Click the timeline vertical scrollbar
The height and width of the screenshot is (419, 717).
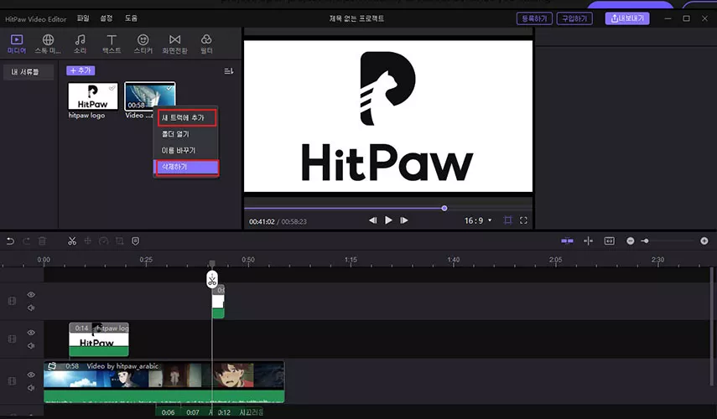click(x=711, y=327)
